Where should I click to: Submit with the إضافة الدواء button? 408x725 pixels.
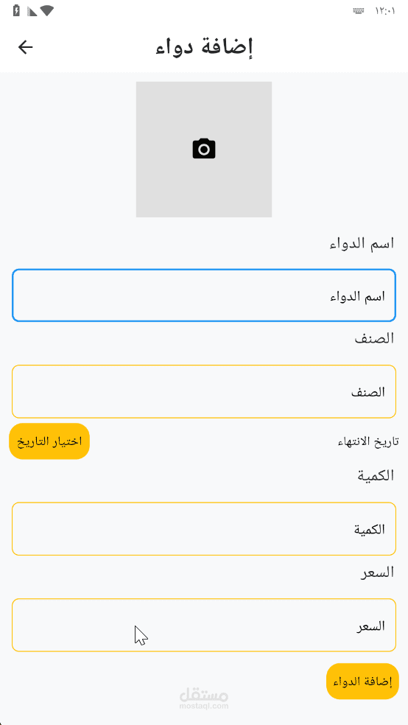(363, 681)
